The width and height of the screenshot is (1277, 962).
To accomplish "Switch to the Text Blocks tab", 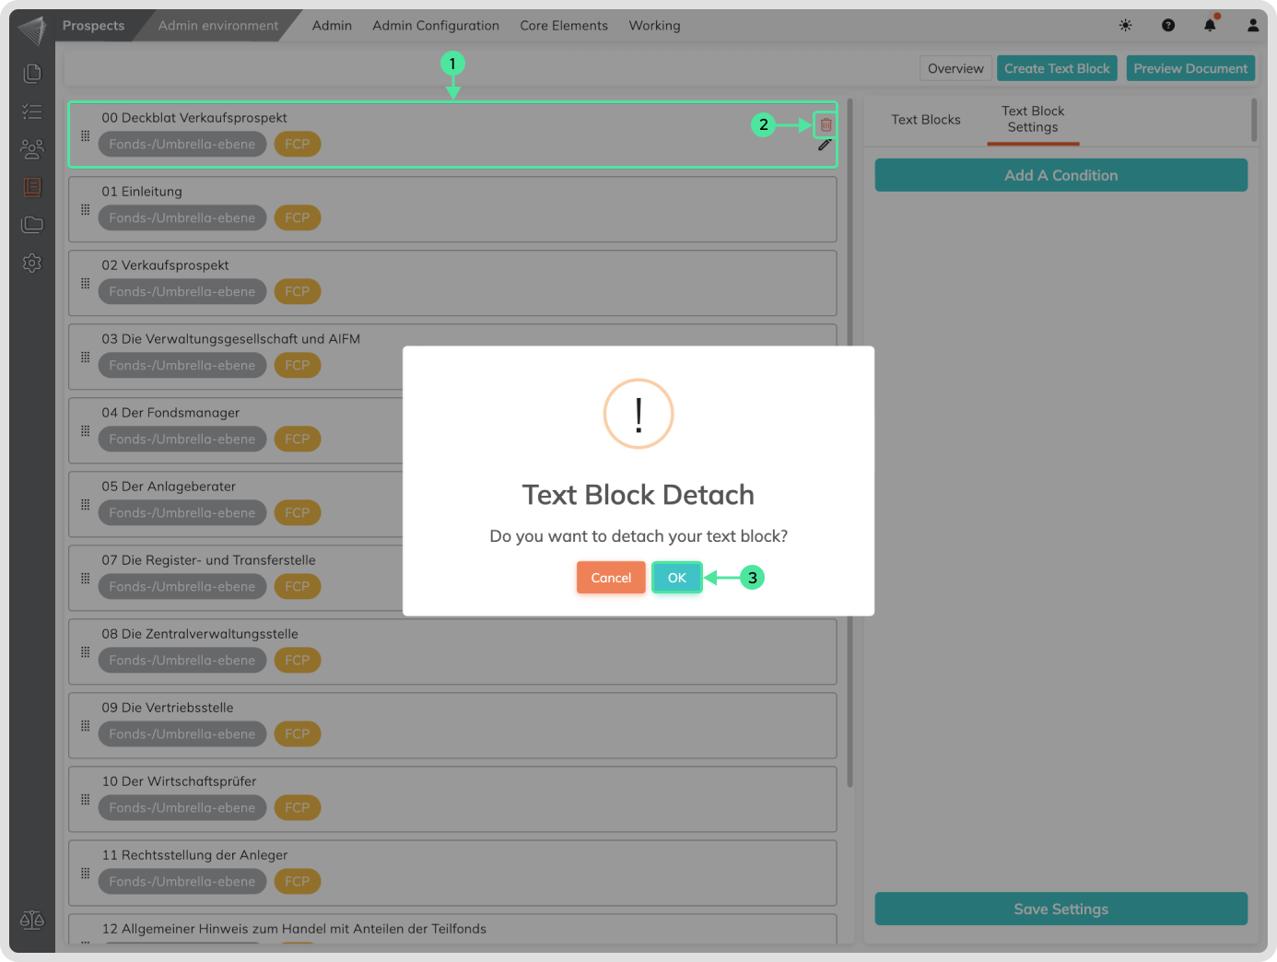I will point(925,120).
